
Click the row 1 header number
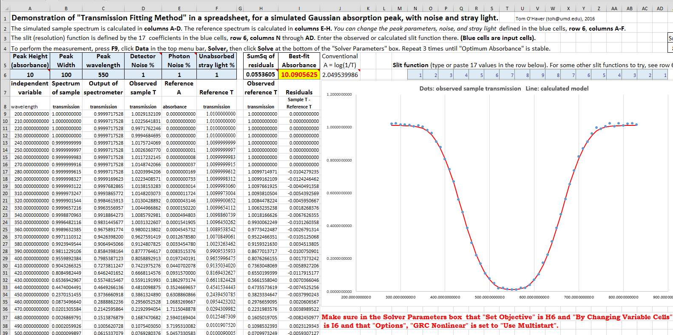5,18
